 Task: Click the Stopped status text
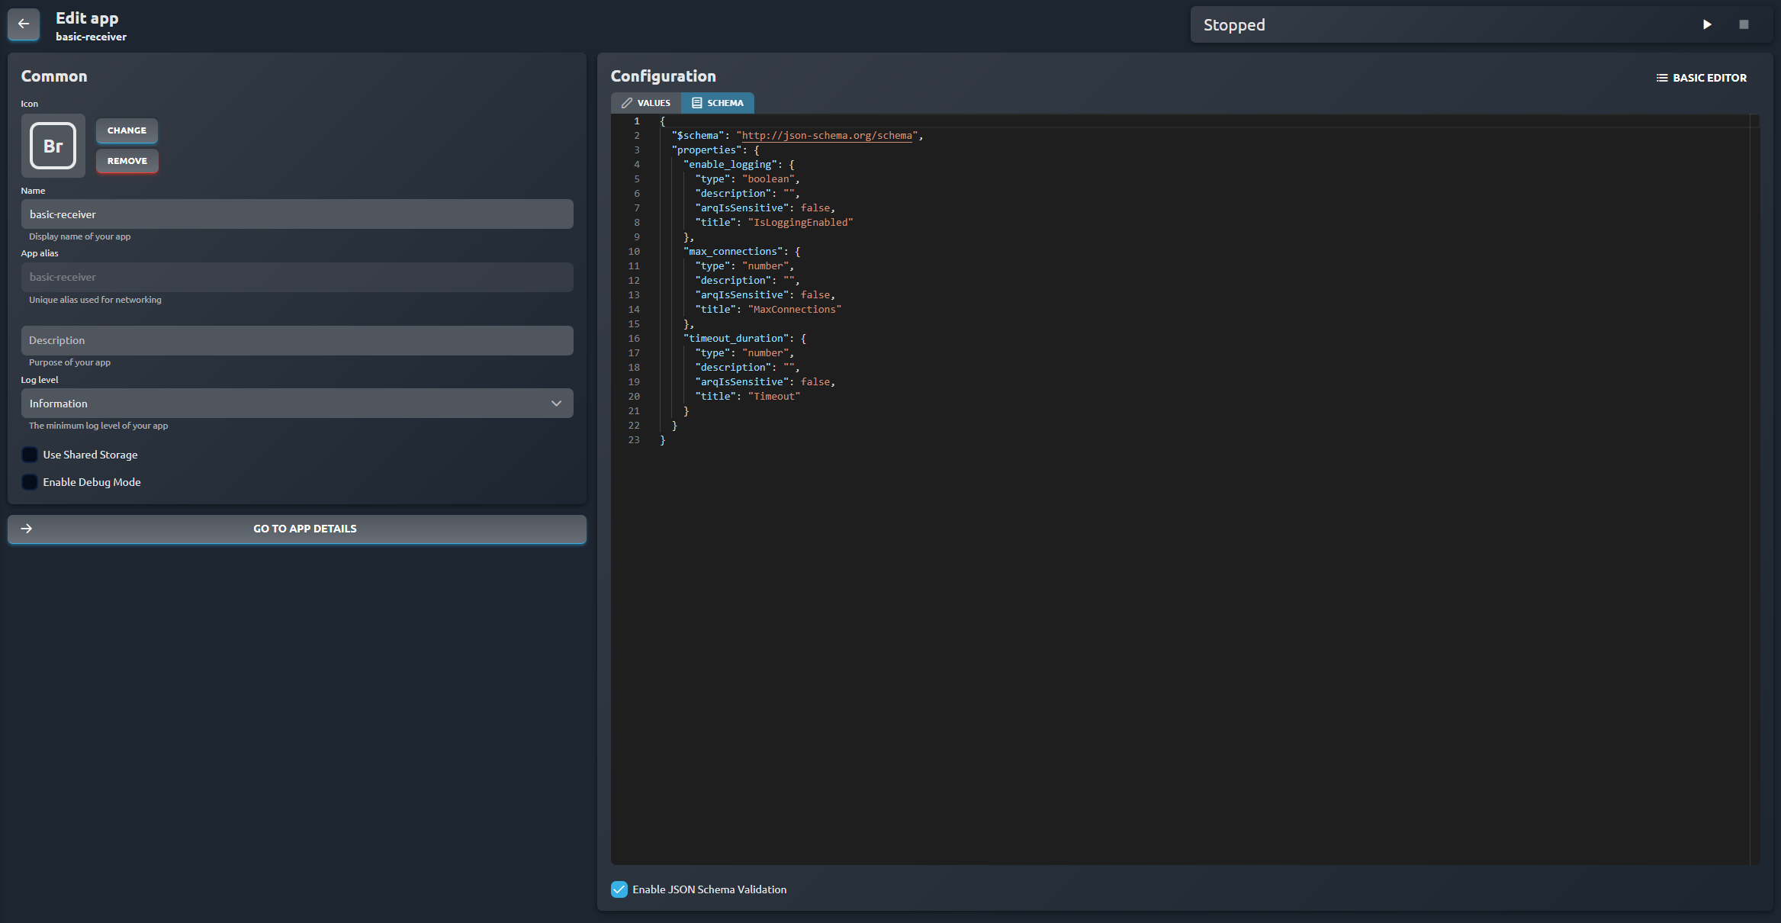(1233, 25)
